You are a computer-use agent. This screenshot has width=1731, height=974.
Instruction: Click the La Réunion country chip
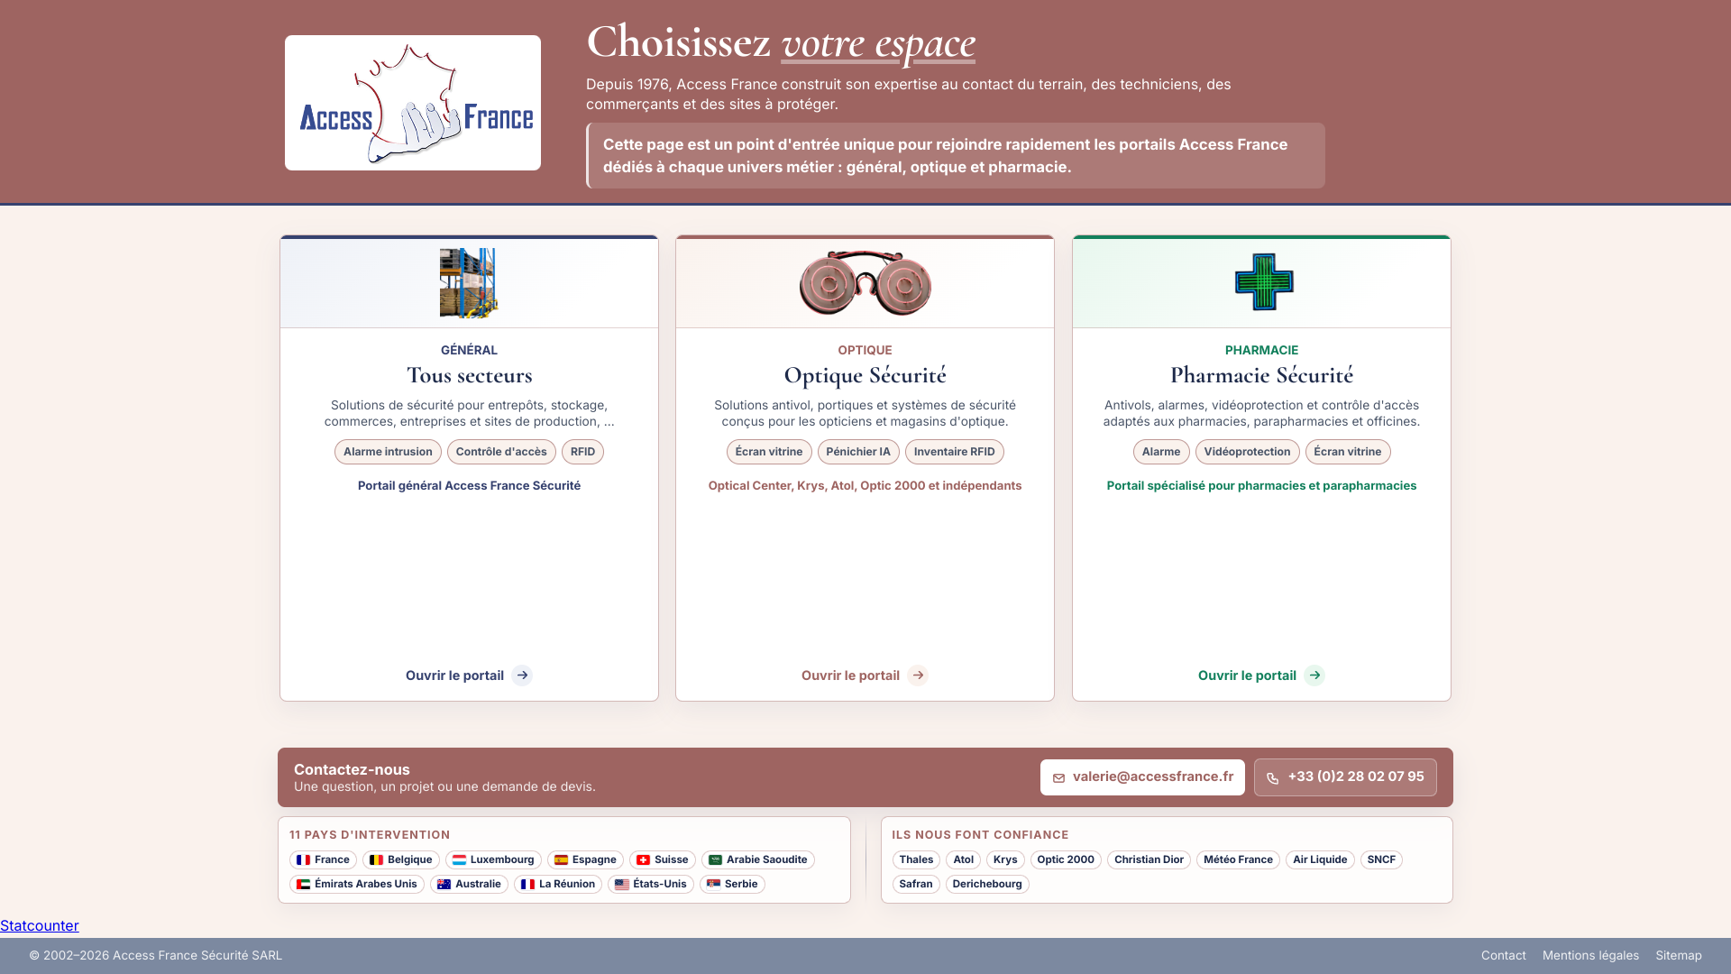pyautogui.click(x=558, y=885)
